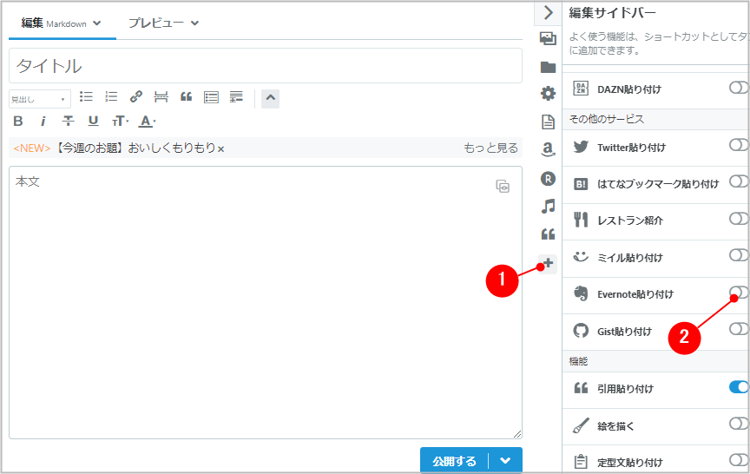Image resolution: width=750 pixels, height=474 pixels.
Task: Click the Evernote elephant icon
Action: tap(581, 293)
